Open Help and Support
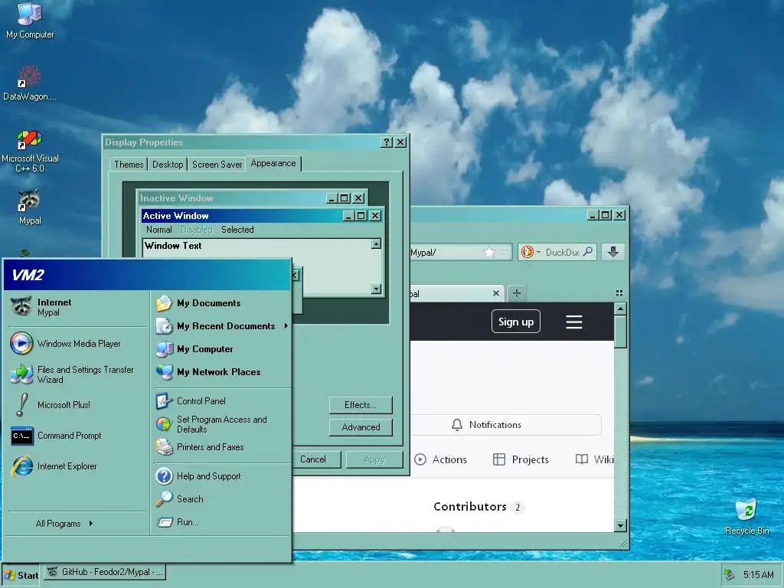This screenshot has width=784, height=588. pyautogui.click(x=221, y=476)
